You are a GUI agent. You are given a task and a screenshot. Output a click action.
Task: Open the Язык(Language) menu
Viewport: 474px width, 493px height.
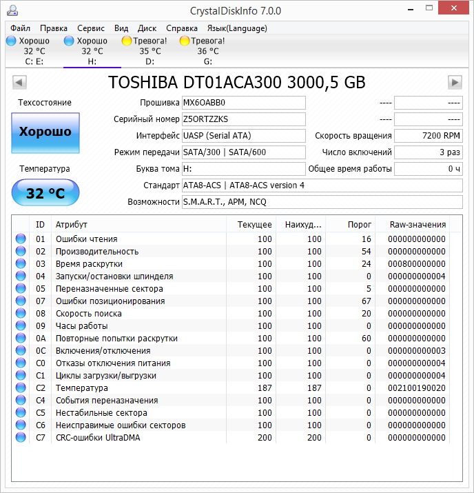[x=237, y=28]
